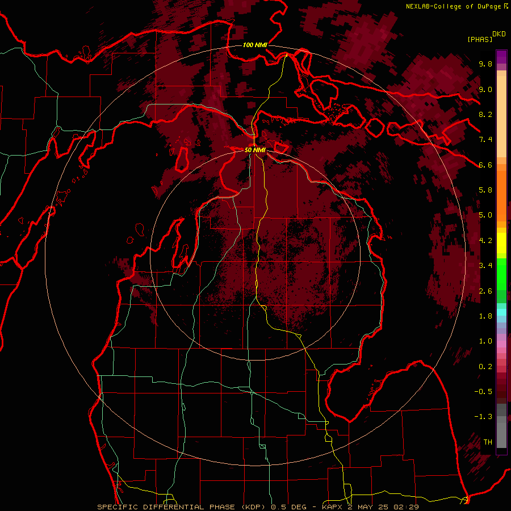Click the 50 NMI range ring label
511x511 pixels.
click(x=255, y=150)
